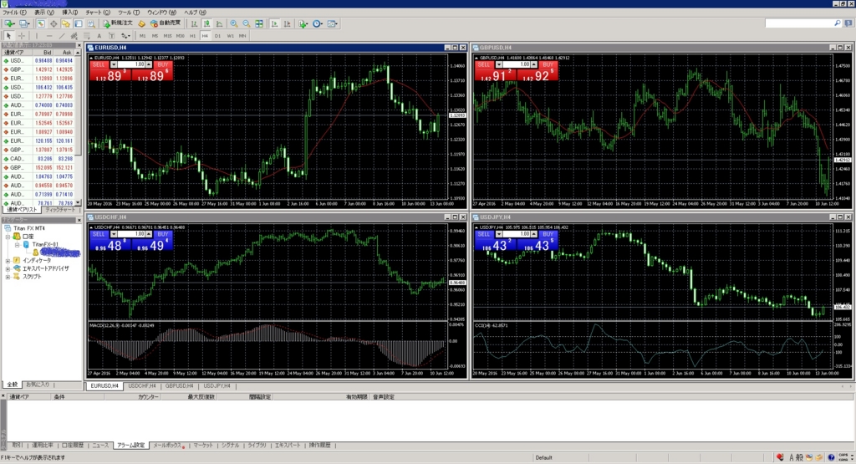Select the USDCHF,H4 chart tab
The image size is (856, 464).
click(x=142, y=386)
